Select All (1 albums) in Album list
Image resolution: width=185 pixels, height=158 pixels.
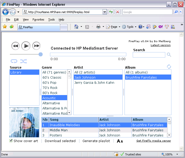148,72
